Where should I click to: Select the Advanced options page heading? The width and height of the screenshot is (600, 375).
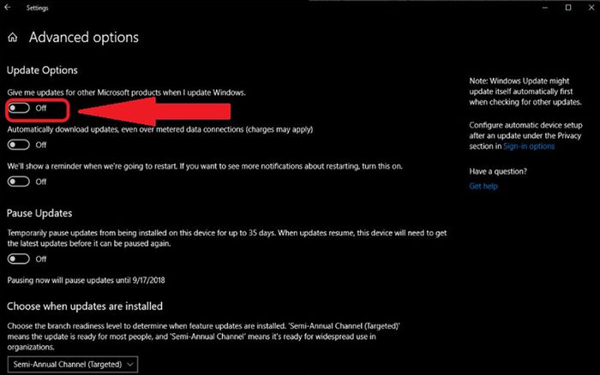pyautogui.click(x=84, y=38)
